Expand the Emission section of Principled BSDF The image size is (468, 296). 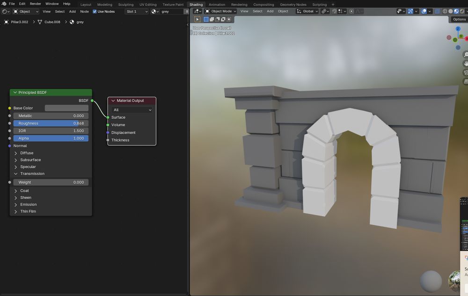[28, 204]
